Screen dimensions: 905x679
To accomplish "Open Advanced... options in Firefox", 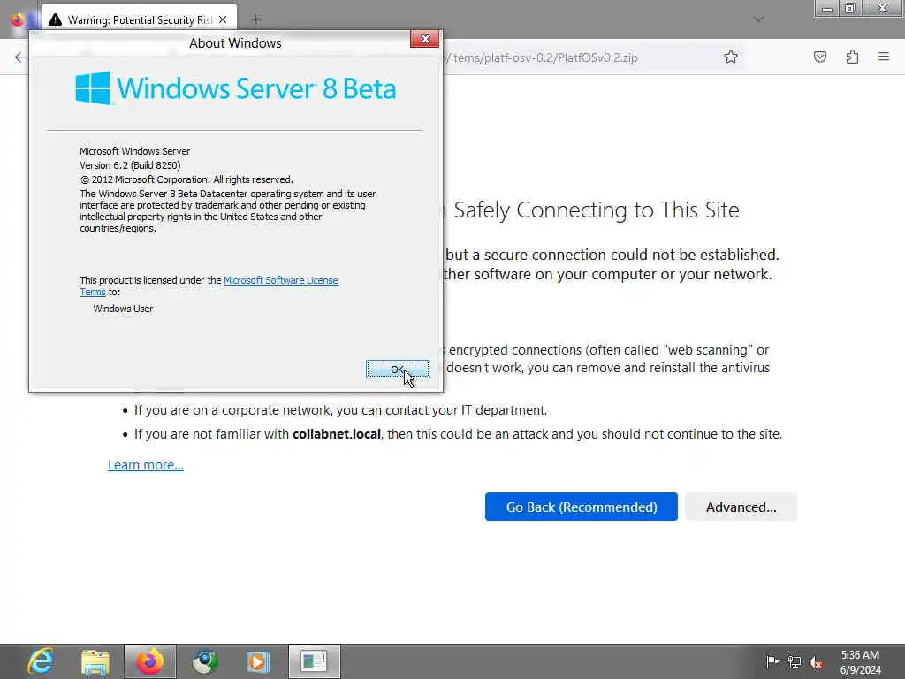I will point(741,507).
